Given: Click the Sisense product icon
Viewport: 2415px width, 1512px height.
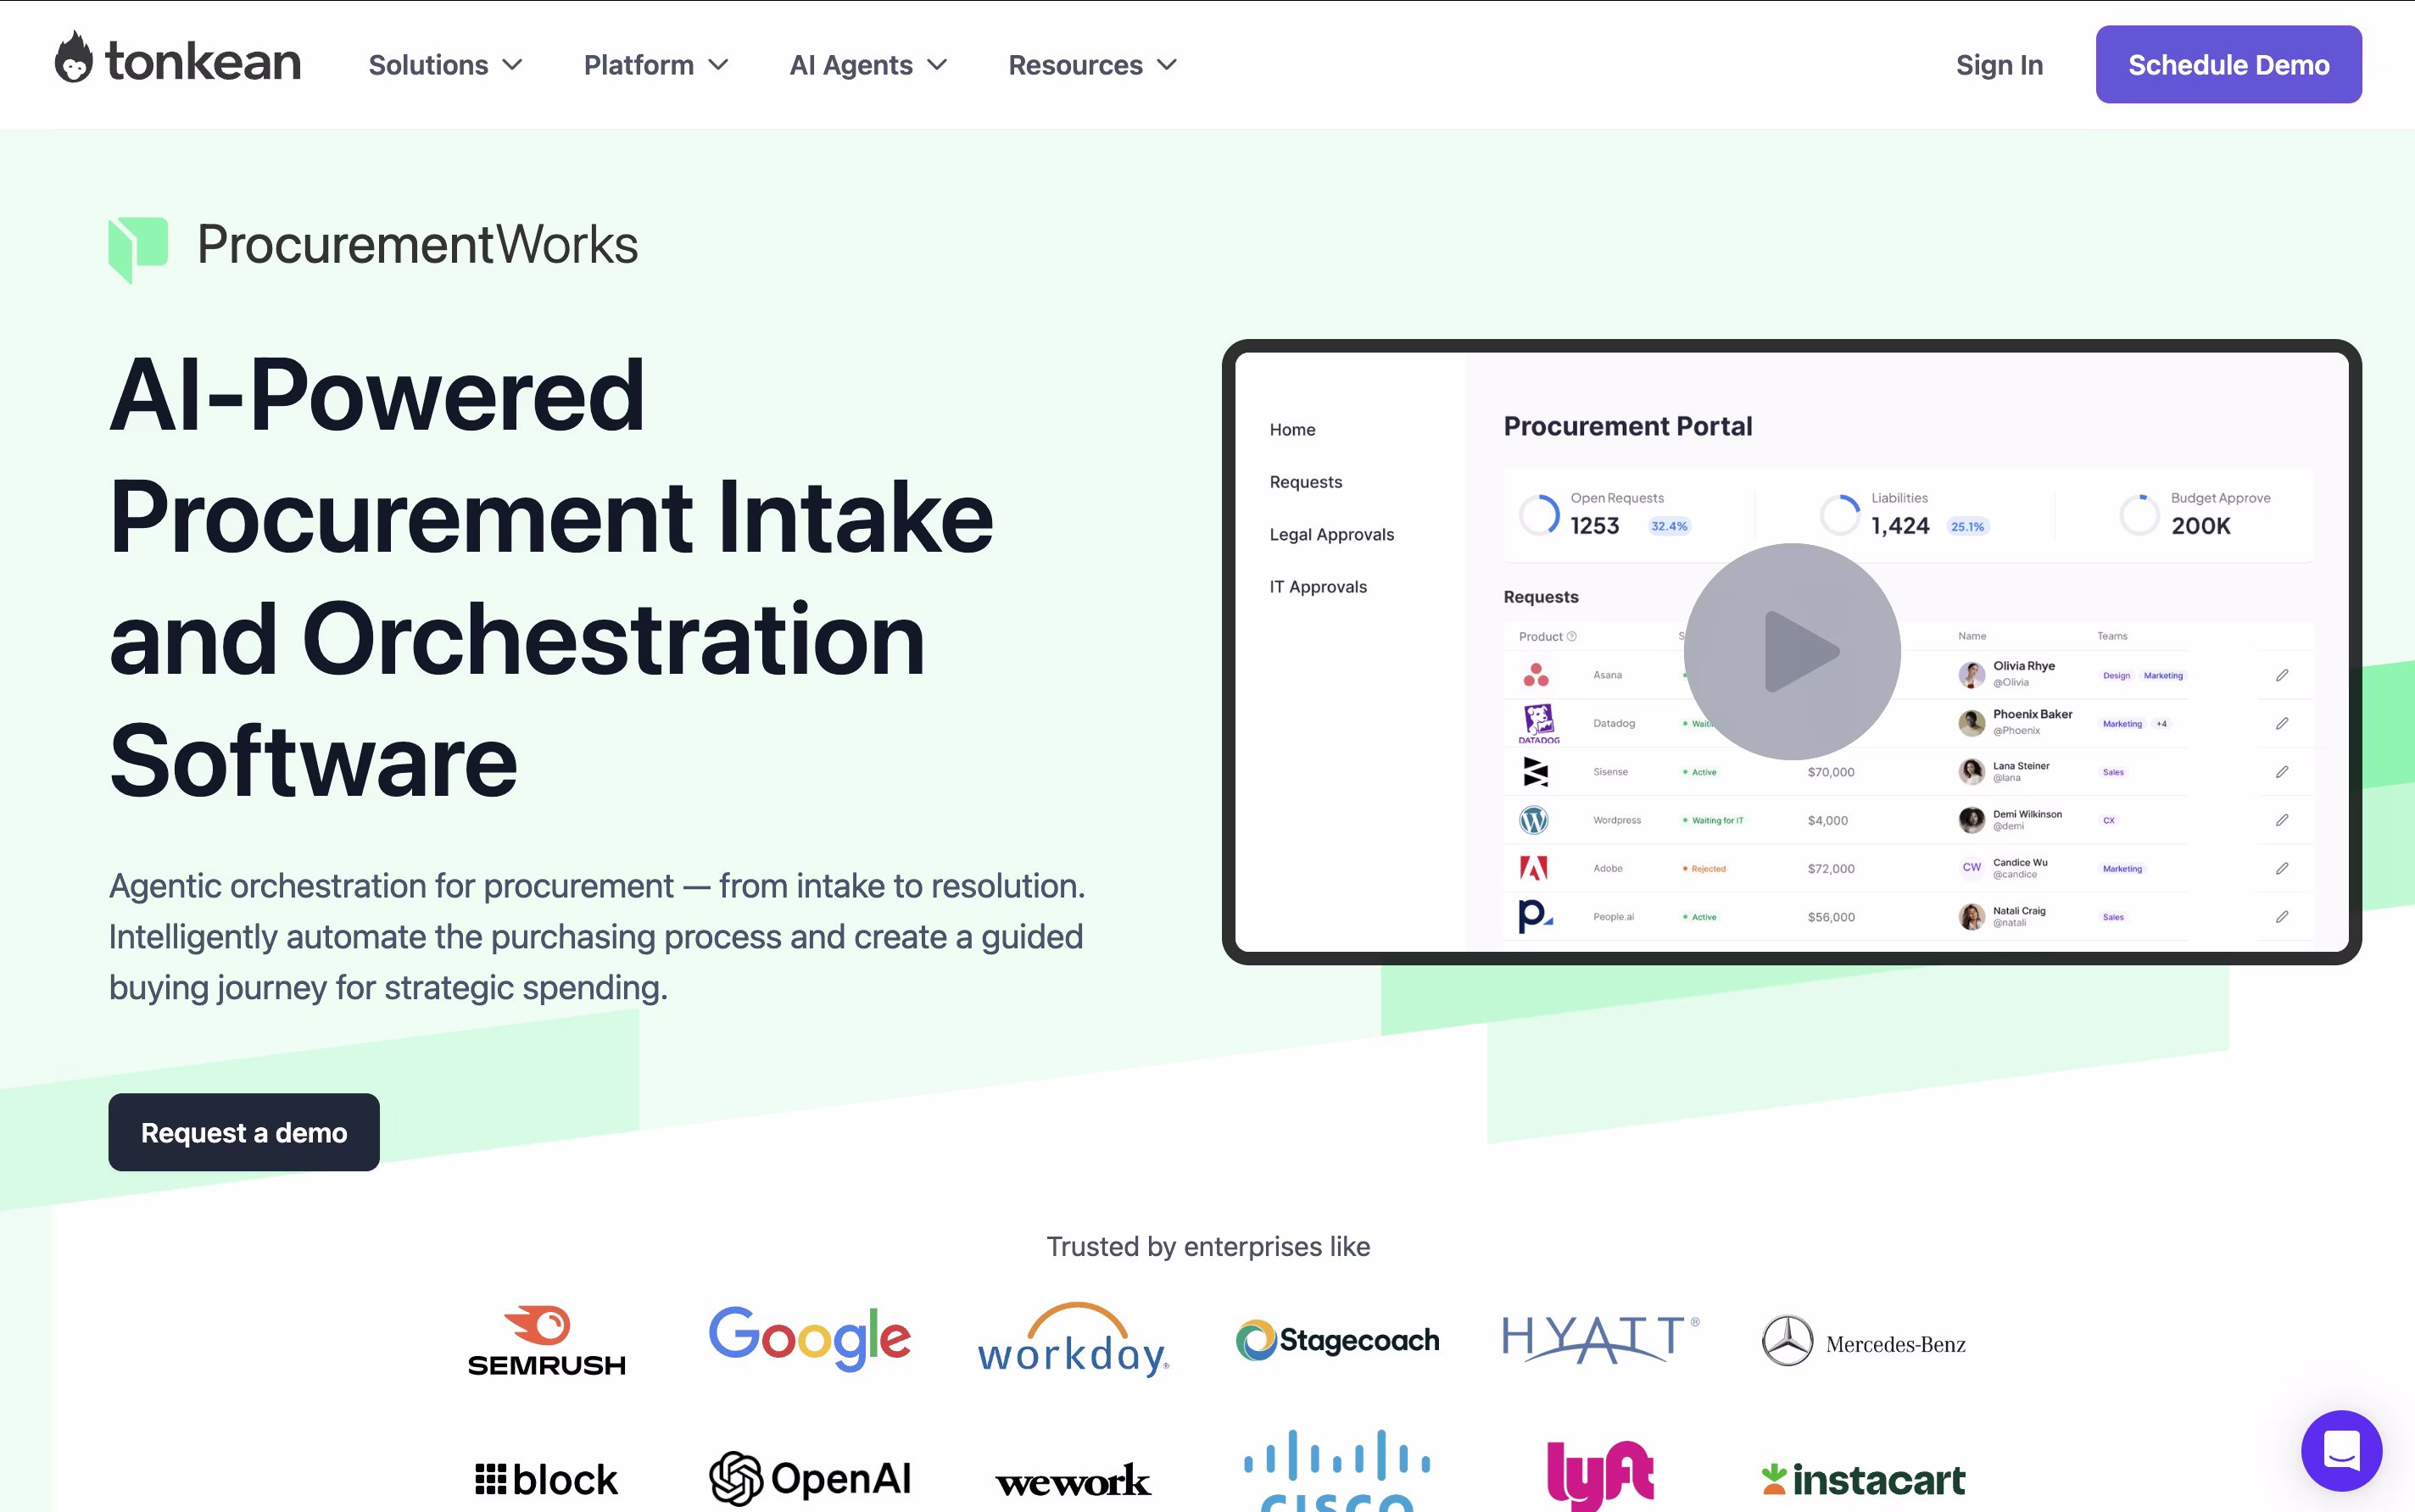Looking at the screenshot, I should tap(1536, 772).
